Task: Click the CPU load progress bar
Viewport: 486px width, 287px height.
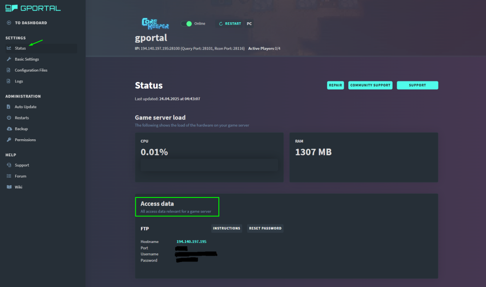Action: [209, 165]
